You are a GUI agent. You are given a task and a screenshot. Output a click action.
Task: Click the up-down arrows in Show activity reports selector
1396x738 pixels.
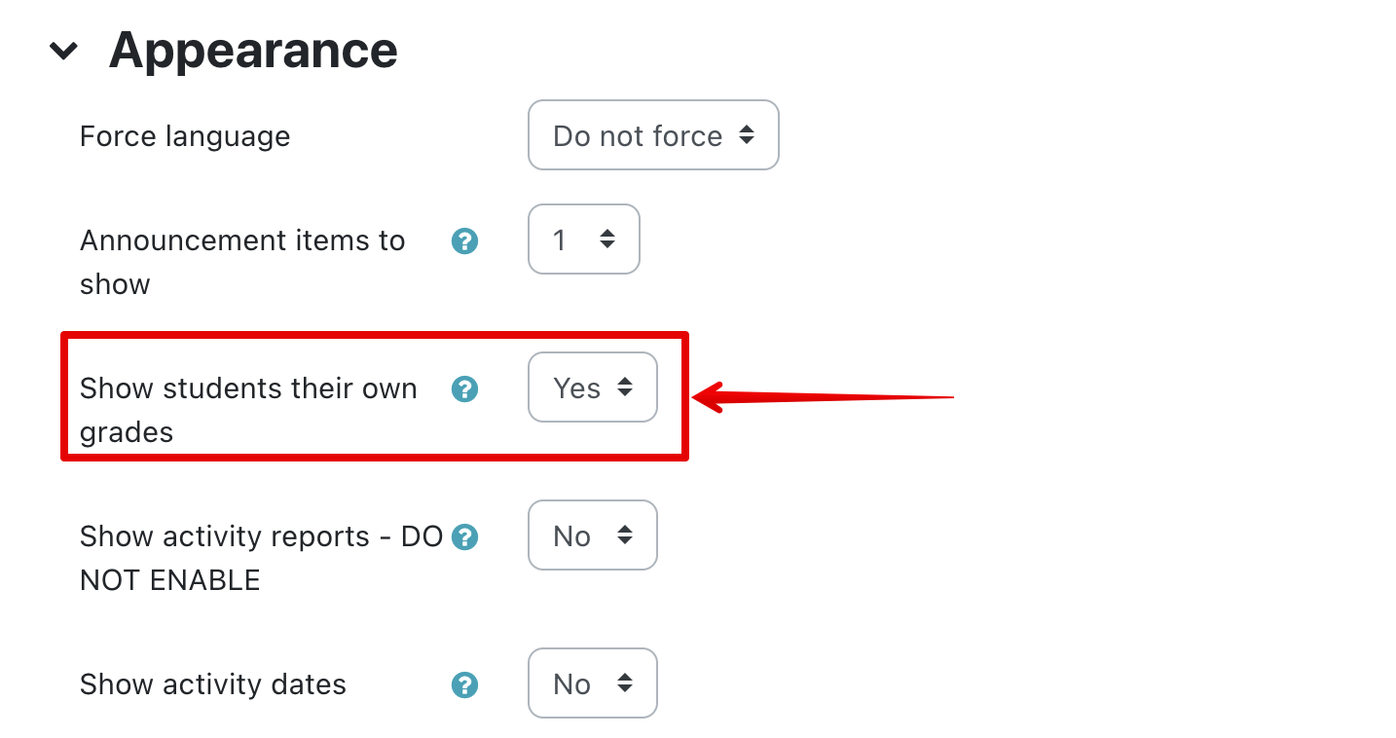tap(625, 535)
